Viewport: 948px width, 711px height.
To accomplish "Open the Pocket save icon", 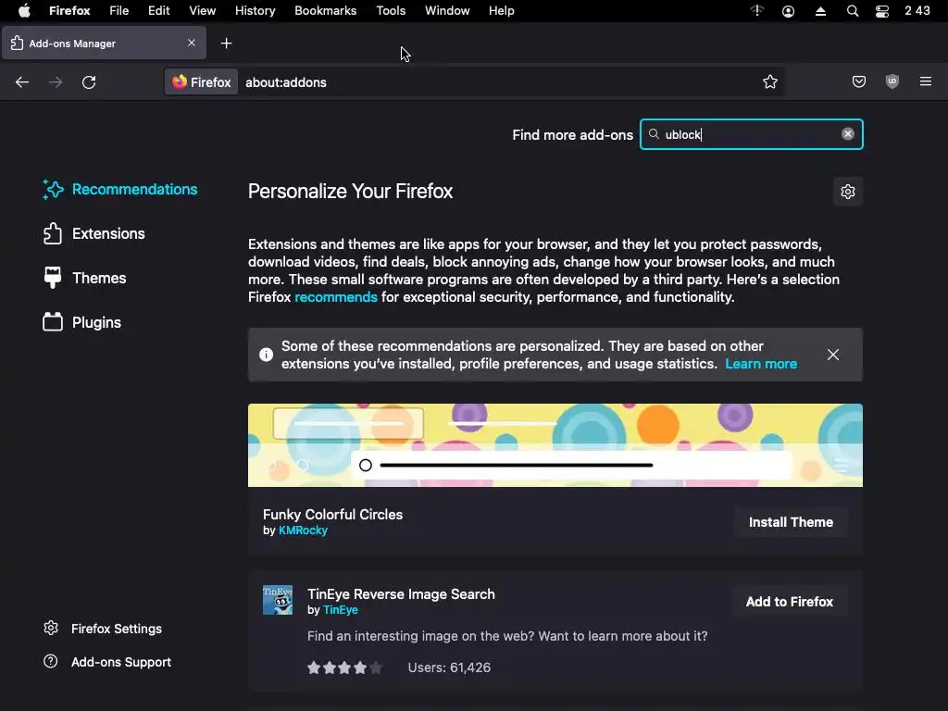I will (859, 82).
